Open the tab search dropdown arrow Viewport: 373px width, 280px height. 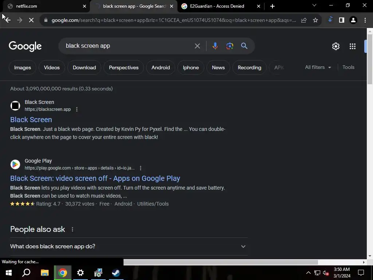[314, 5]
